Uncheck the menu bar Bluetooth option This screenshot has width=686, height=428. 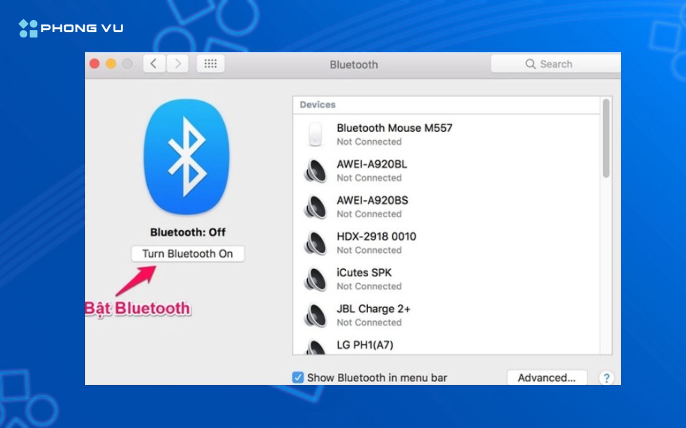297,377
